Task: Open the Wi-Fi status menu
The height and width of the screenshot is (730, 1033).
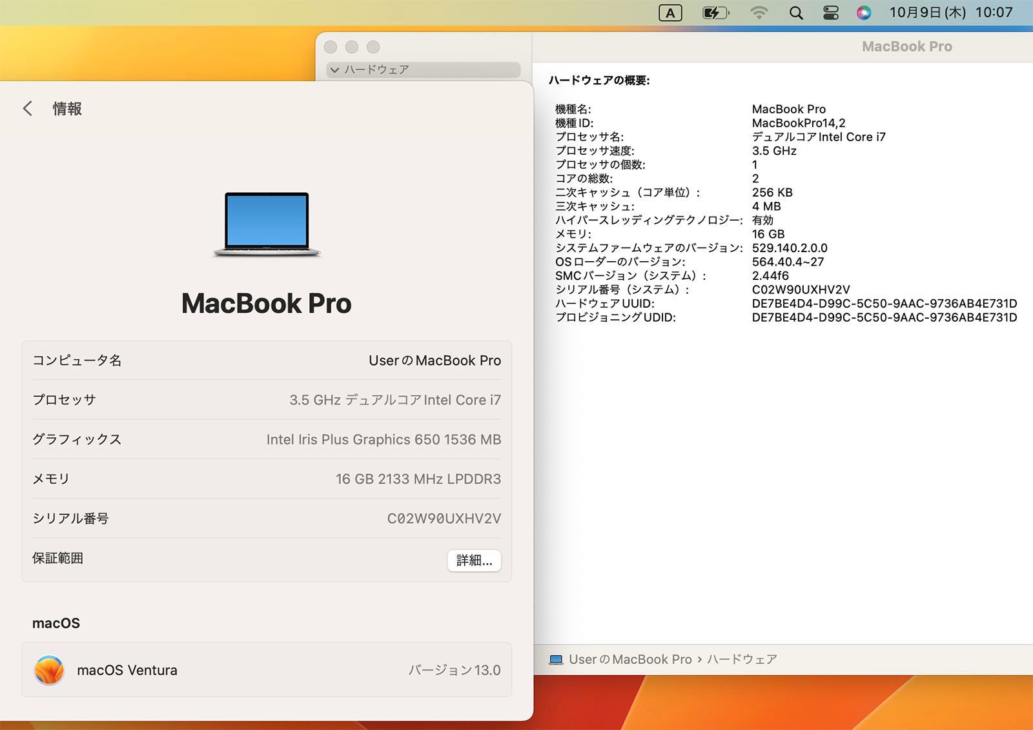Action: click(759, 12)
